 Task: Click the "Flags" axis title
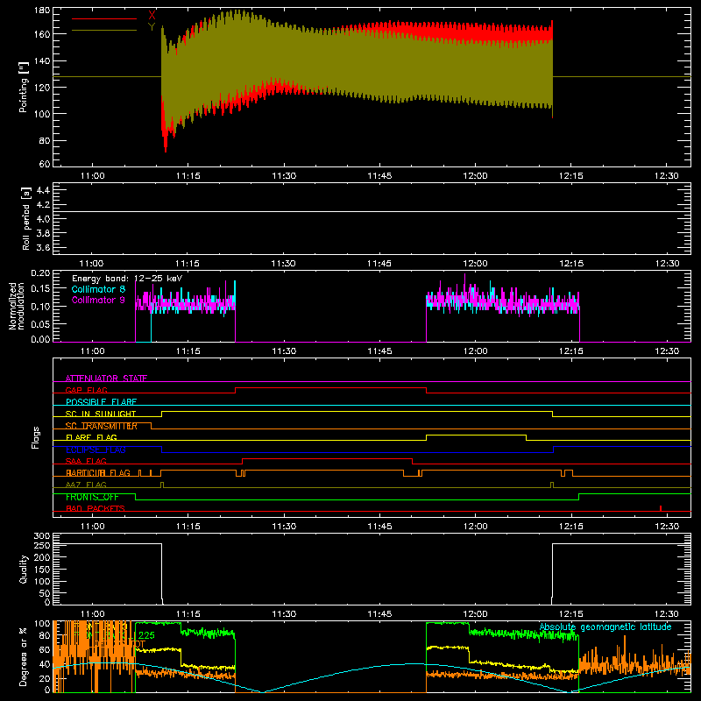coord(35,437)
